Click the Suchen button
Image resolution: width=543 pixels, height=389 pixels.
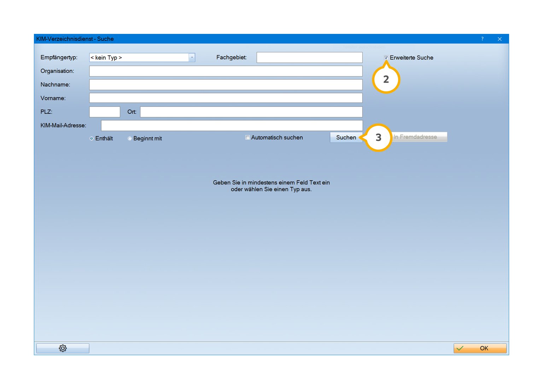coord(346,137)
